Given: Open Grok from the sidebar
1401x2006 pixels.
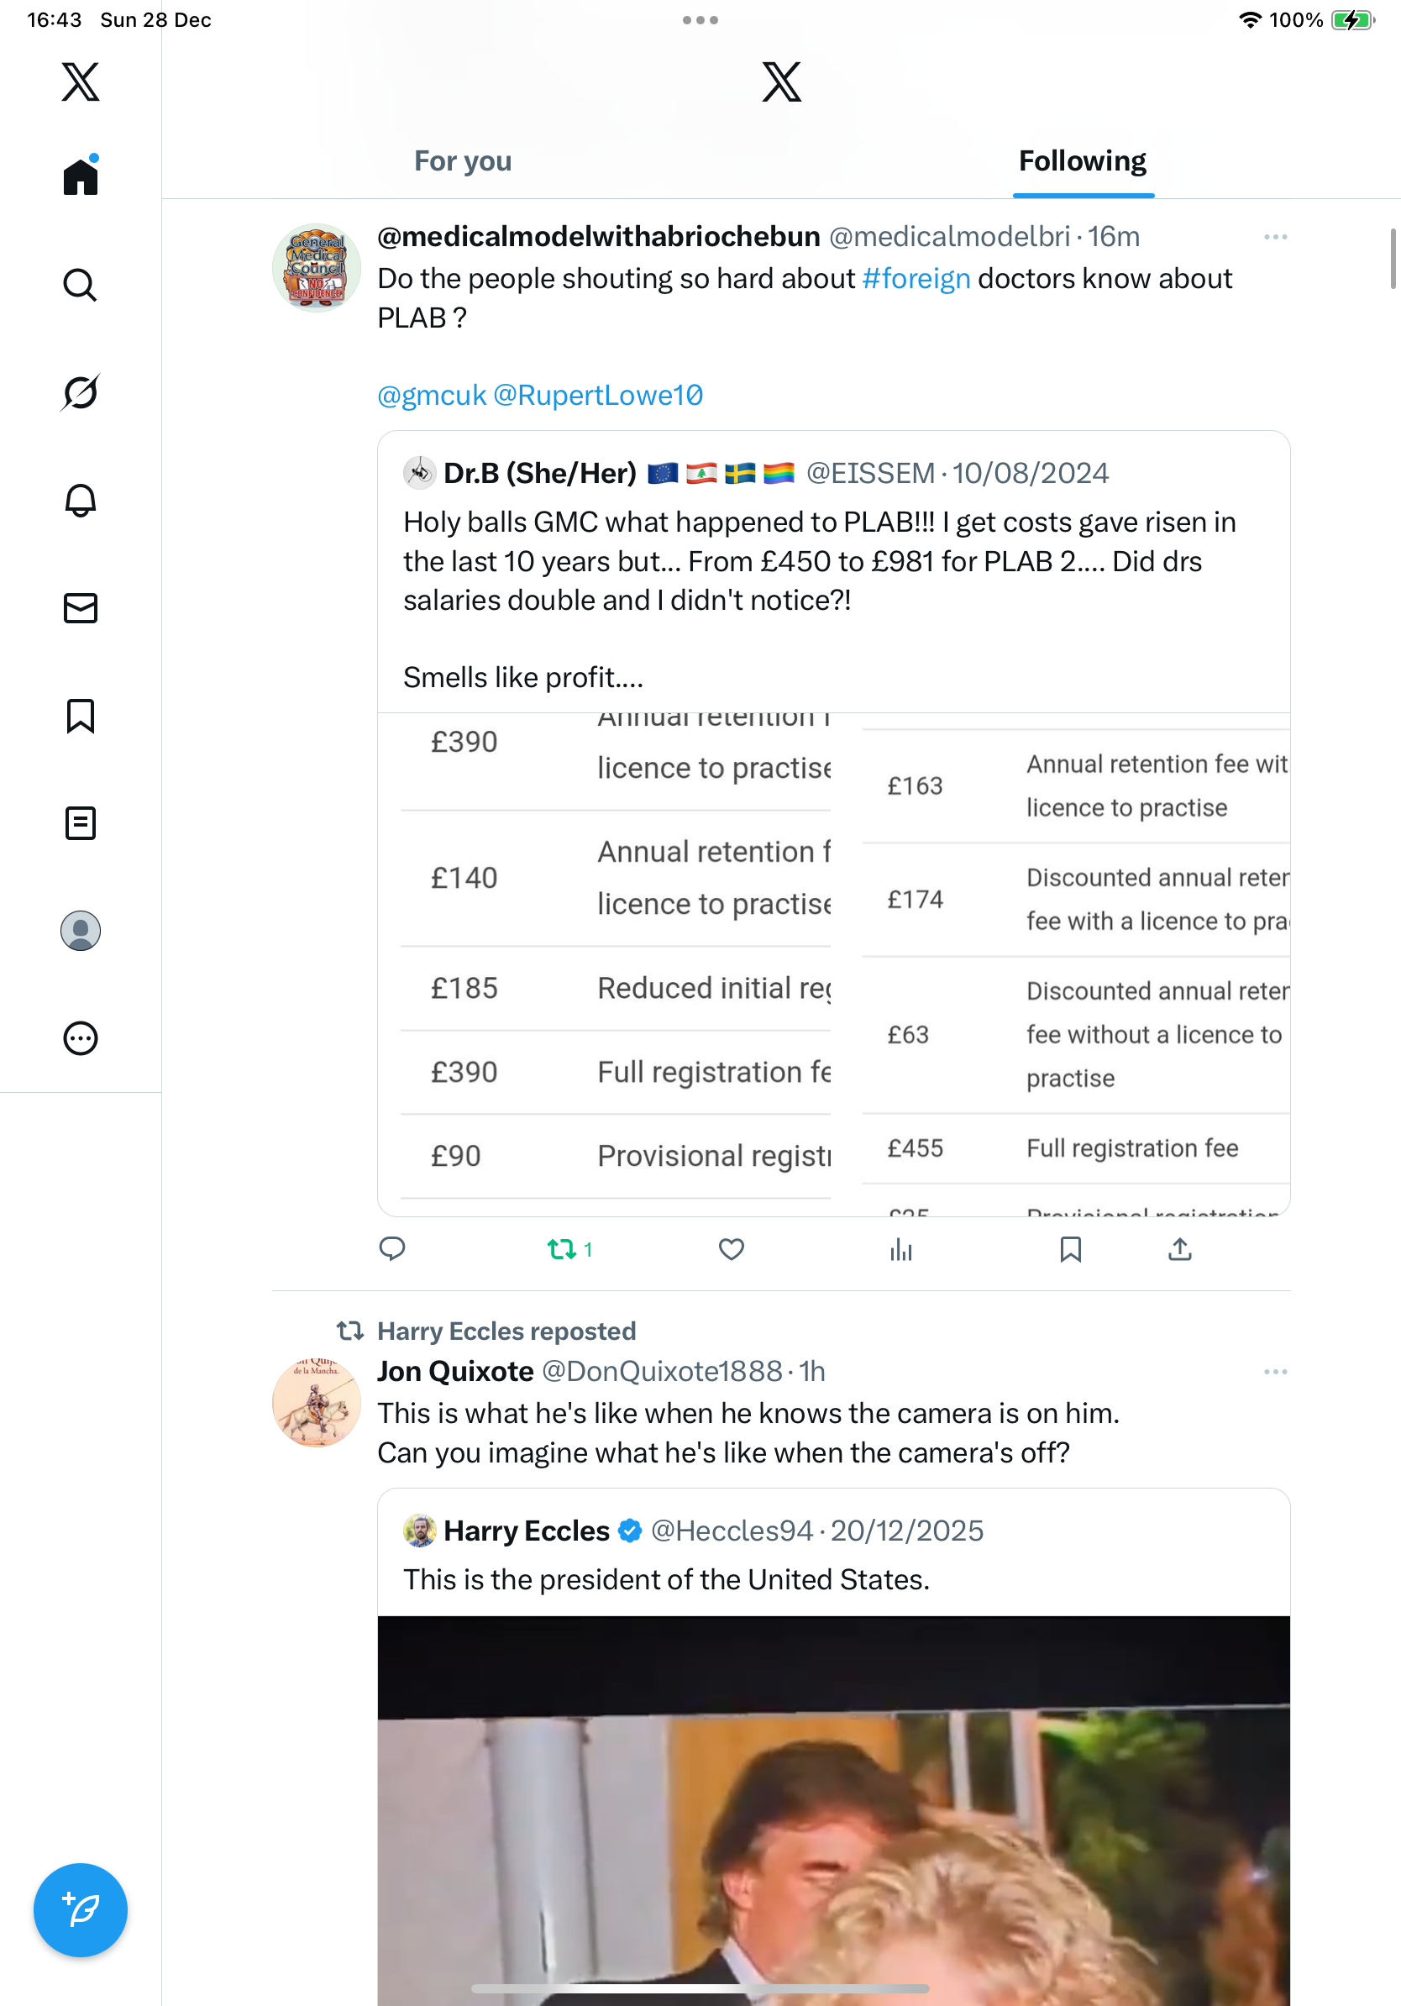Looking at the screenshot, I should [x=81, y=393].
